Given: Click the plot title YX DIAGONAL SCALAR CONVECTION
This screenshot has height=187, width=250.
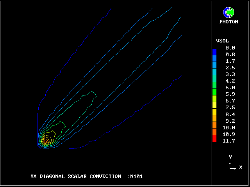Looking at the screenshot, I should [x=75, y=176].
